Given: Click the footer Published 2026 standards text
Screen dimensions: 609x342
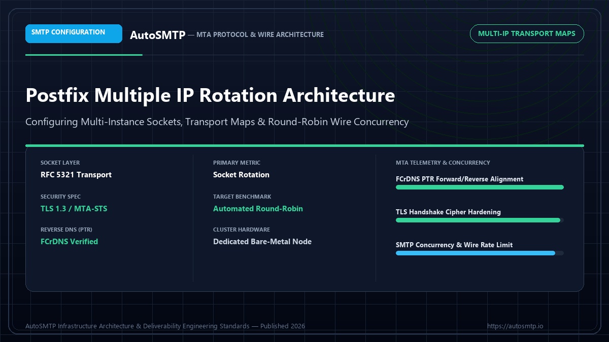Looking at the screenshot, I should pyautogui.click(x=165, y=326).
